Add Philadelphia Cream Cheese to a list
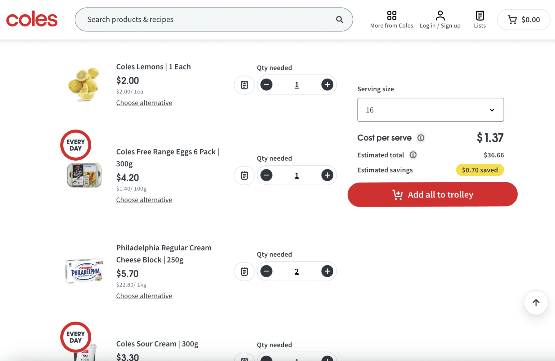The width and height of the screenshot is (555, 361). 244,272
